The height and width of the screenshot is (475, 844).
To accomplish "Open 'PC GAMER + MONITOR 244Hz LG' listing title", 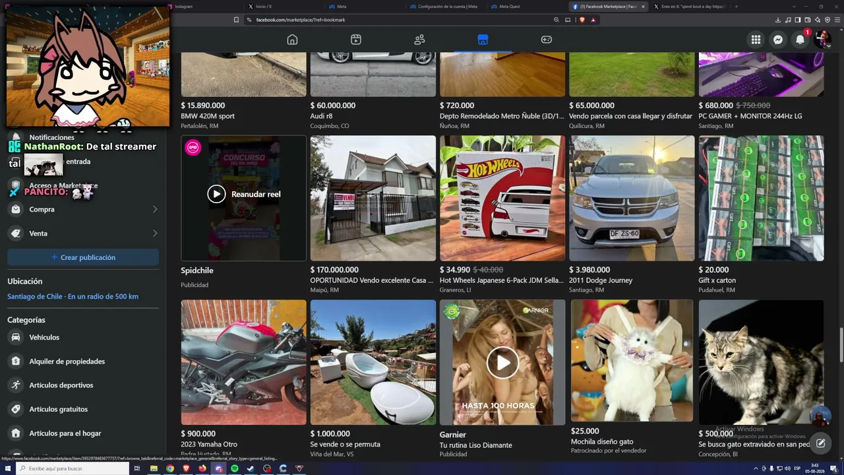I will (x=750, y=116).
